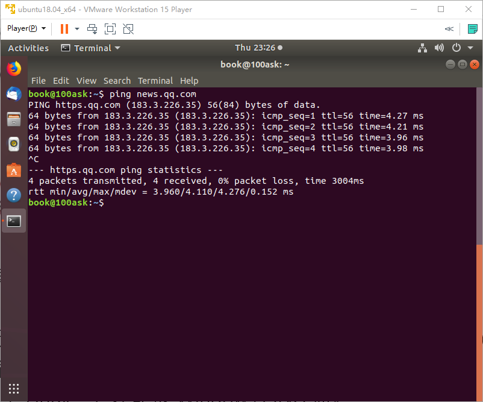Image resolution: width=483 pixels, height=402 pixels.
Task: Open the terminal Help menu
Action: pos(189,81)
